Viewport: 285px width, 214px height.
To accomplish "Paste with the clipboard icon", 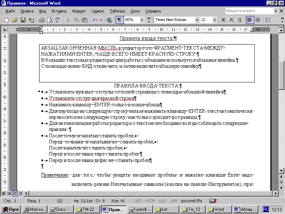I will click(85, 20).
